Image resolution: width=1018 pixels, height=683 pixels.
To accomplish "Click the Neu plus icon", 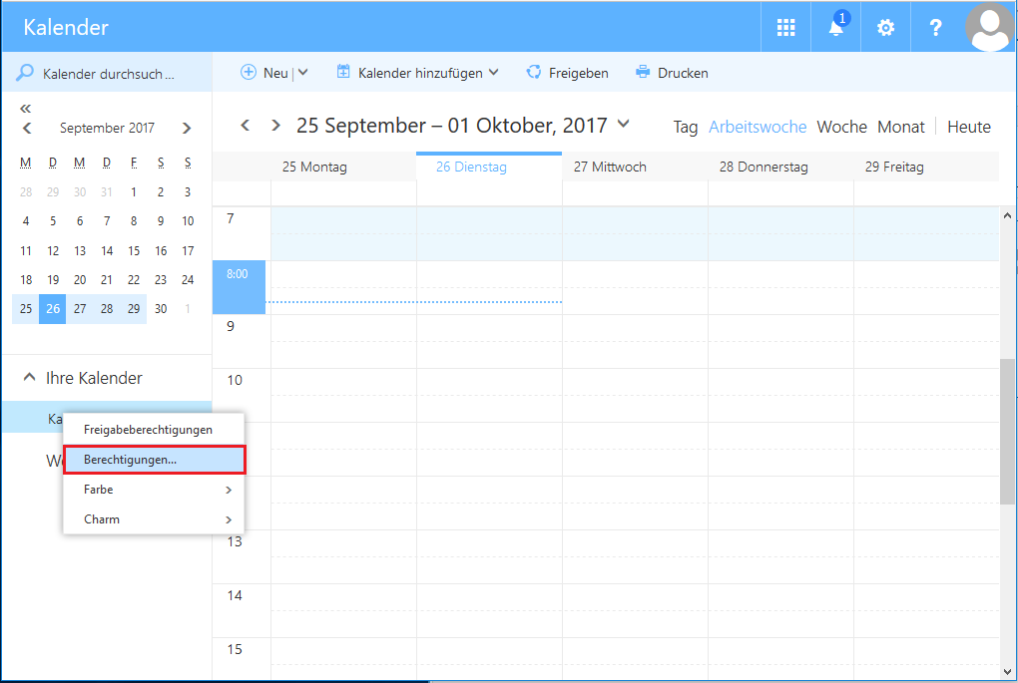I will 248,73.
